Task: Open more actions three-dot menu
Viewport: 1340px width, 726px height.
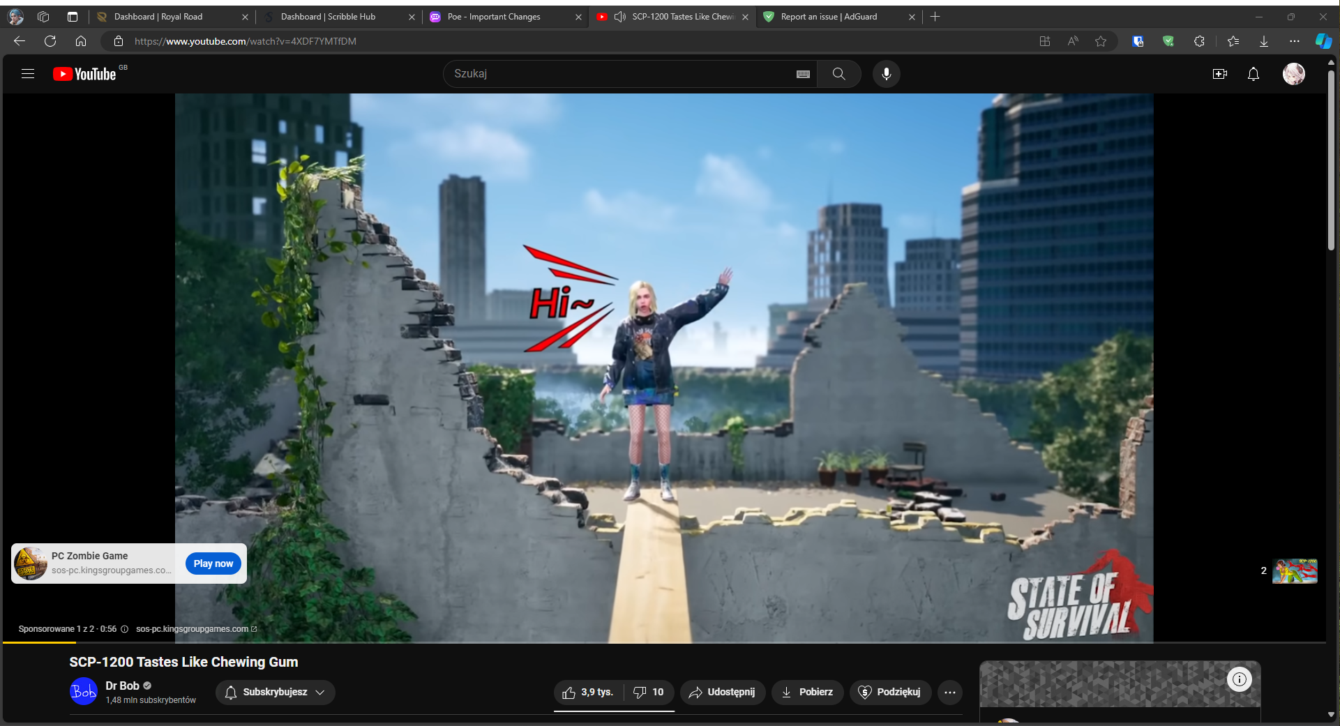Action: point(949,692)
